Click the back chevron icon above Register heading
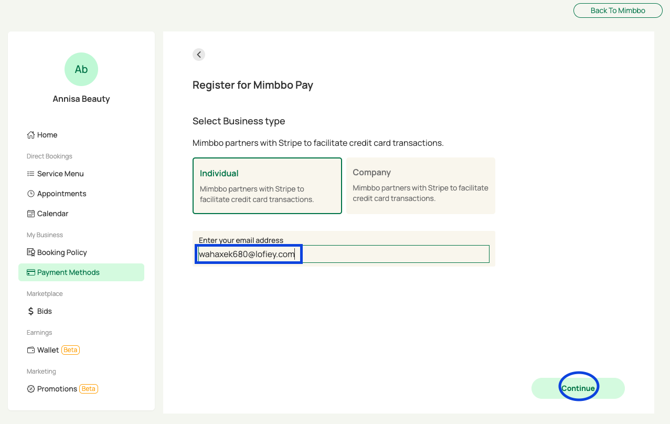 click(x=199, y=55)
